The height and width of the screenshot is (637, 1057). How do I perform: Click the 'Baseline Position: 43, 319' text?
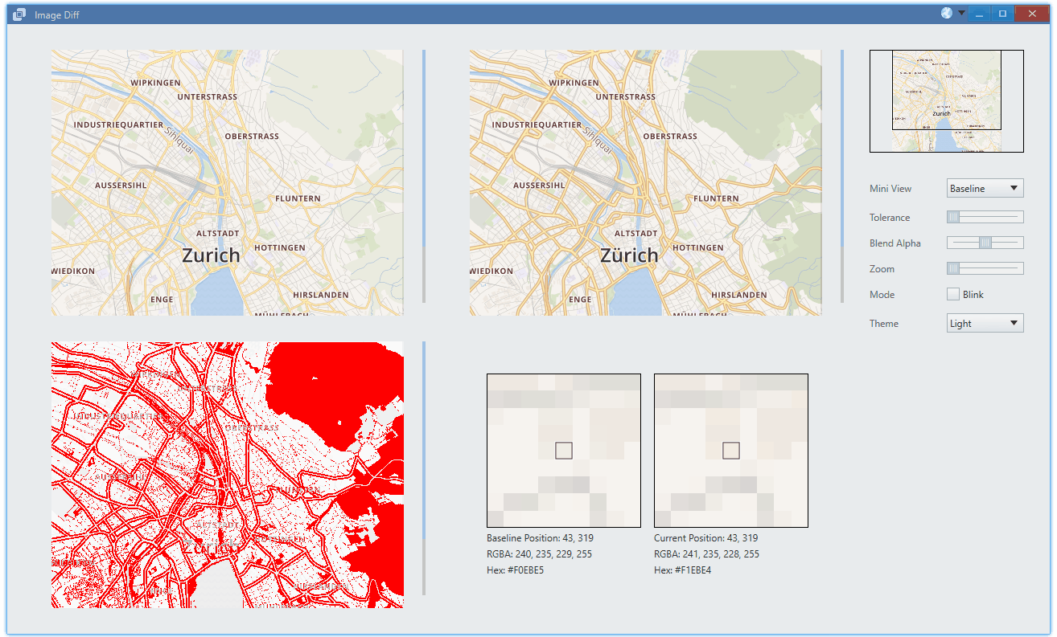point(540,538)
